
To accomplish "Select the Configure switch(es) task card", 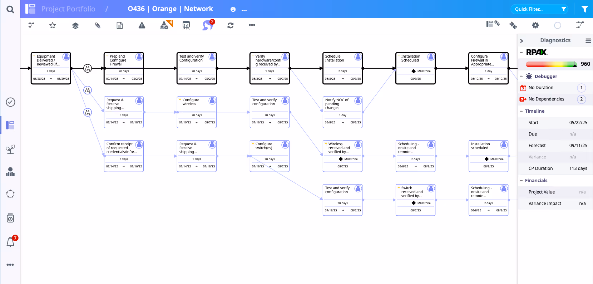I will coord(270,156).
